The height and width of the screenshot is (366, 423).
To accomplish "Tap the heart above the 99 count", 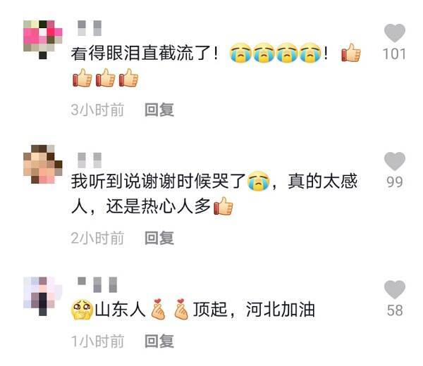I will pos(394,161).
